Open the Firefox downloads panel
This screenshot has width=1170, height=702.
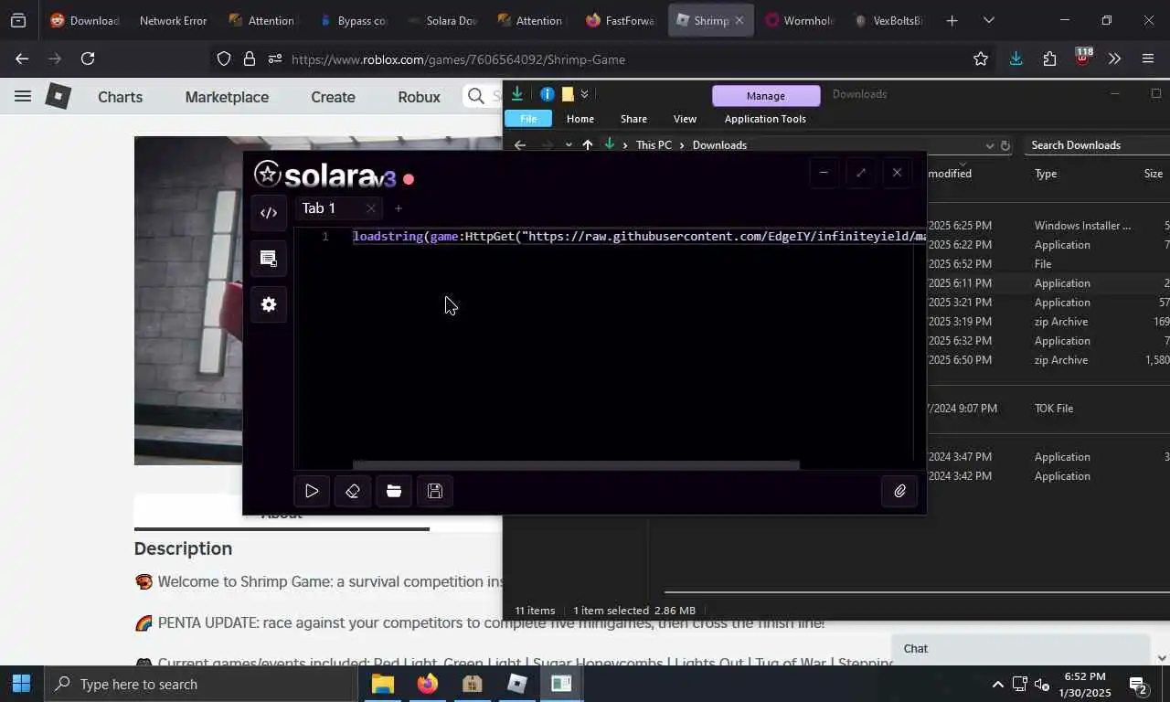1016,58
